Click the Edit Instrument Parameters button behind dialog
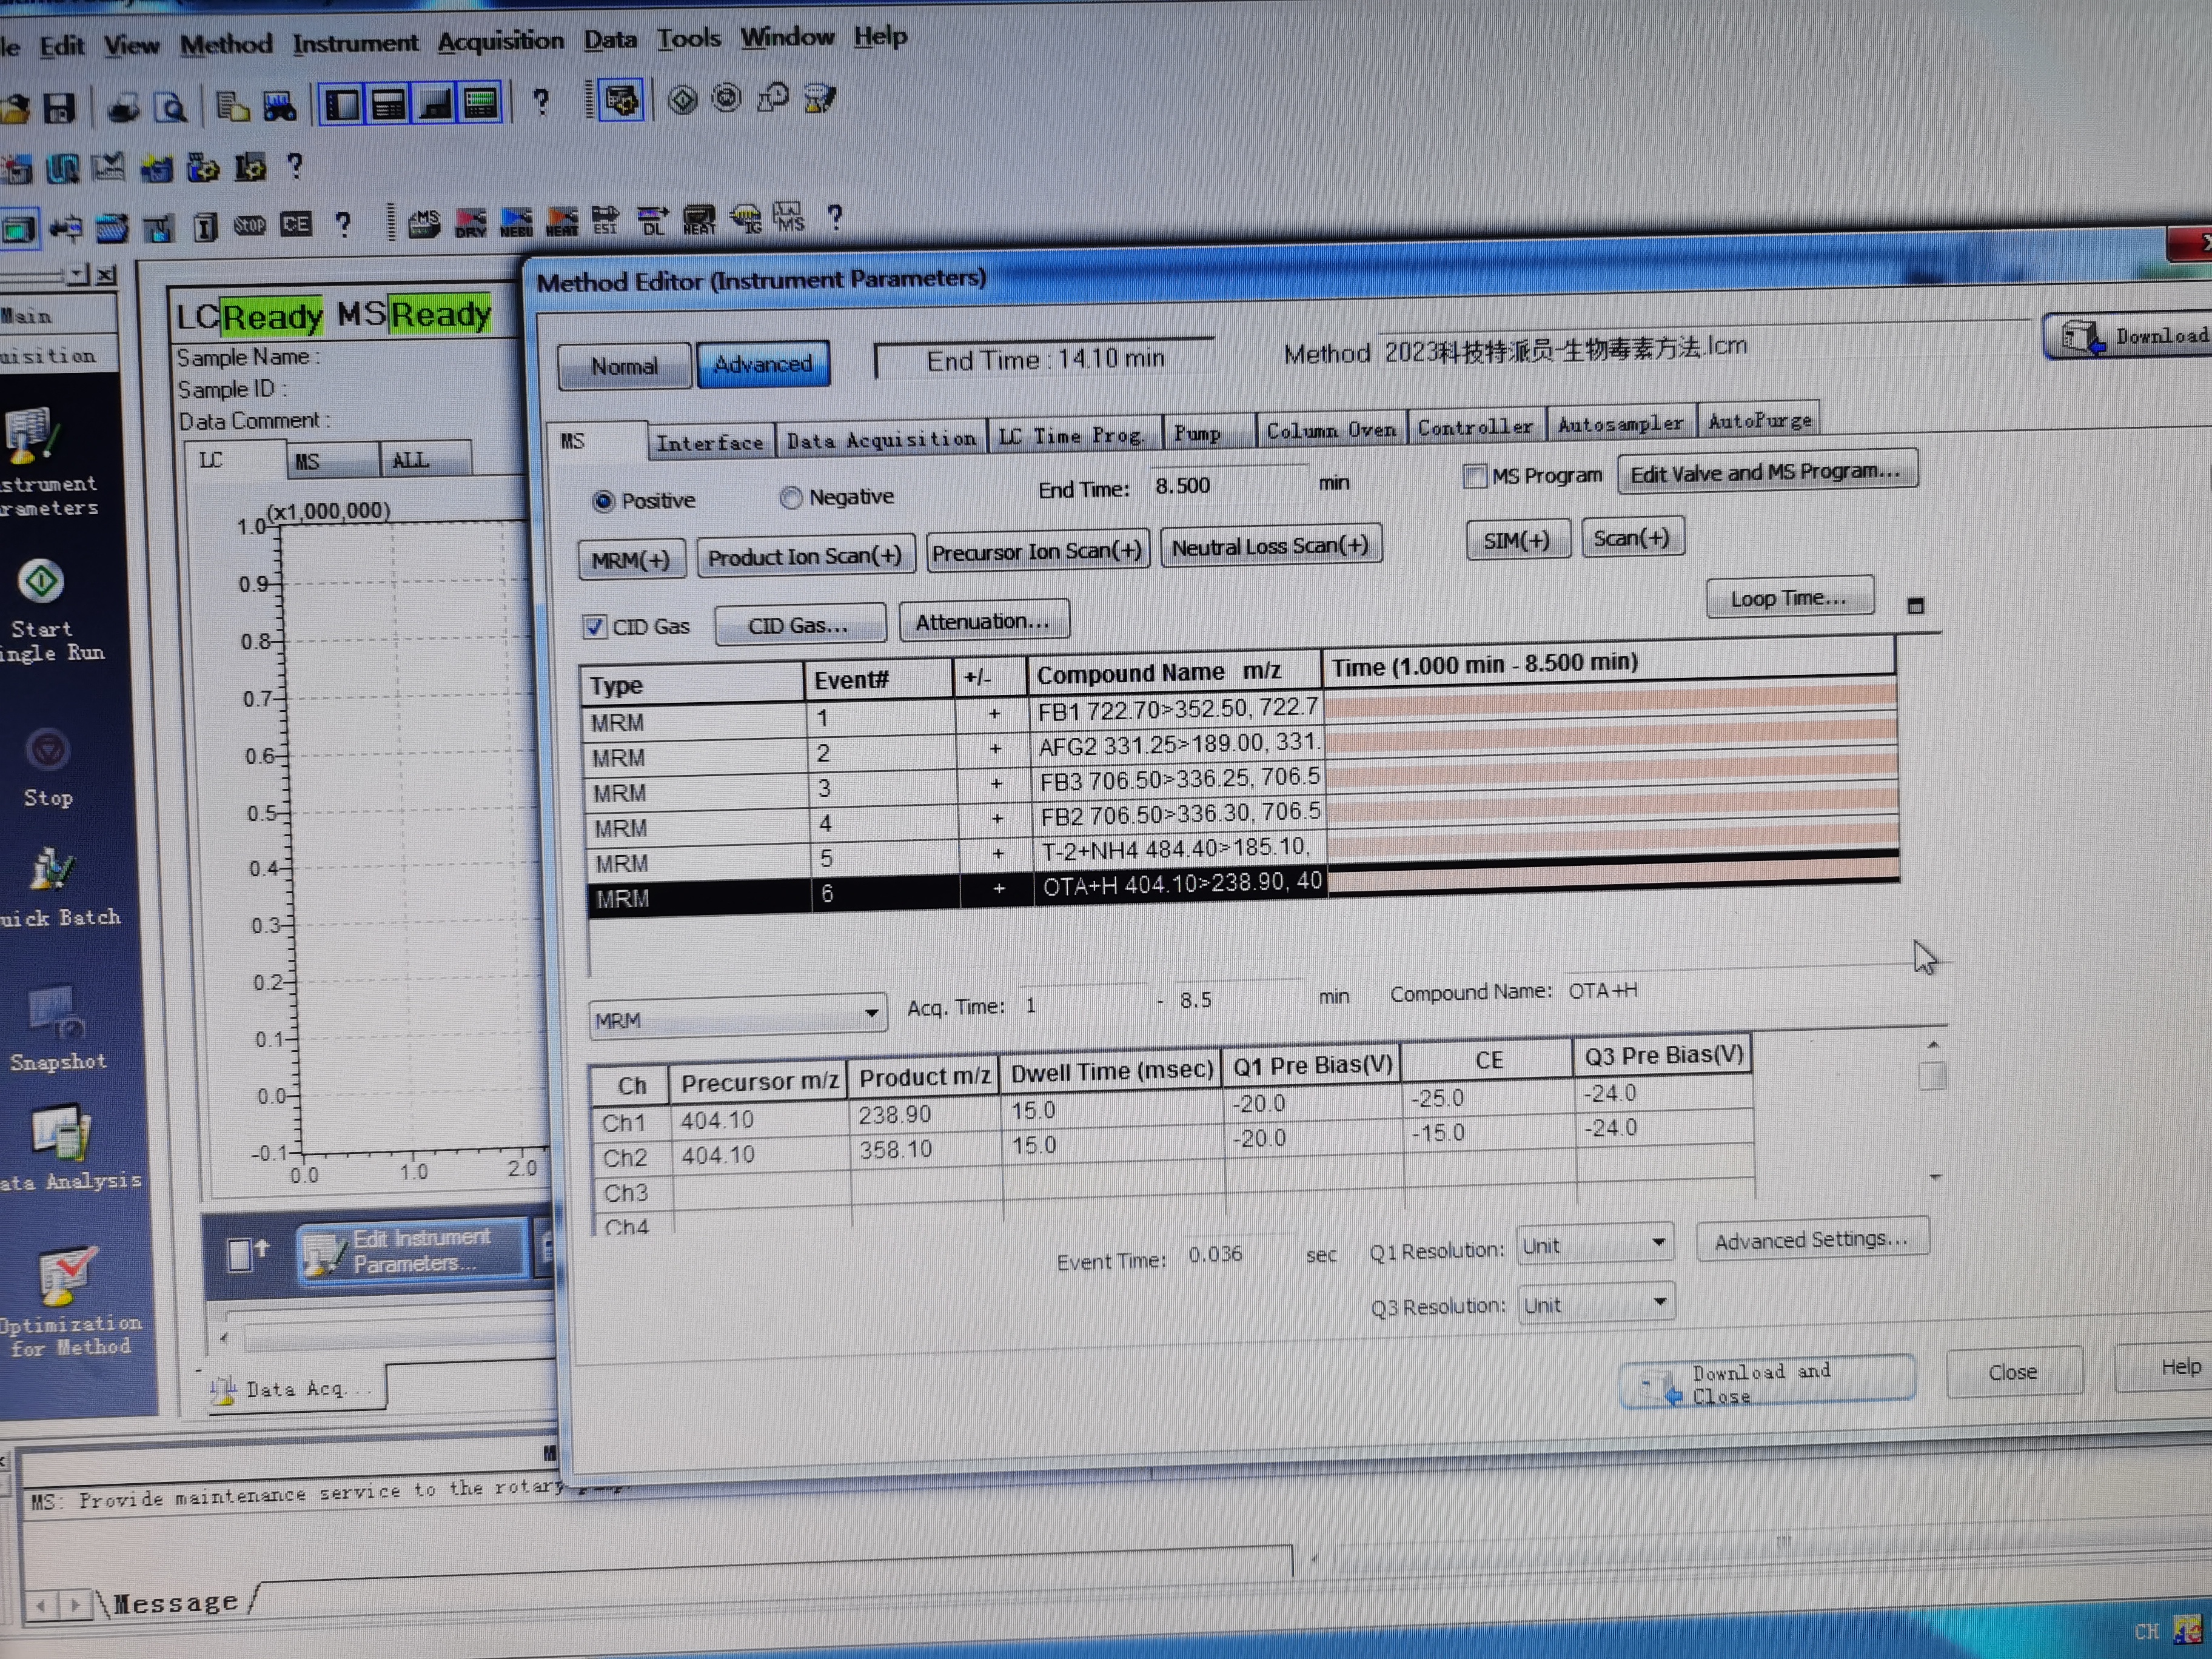 click(412, 1251)
